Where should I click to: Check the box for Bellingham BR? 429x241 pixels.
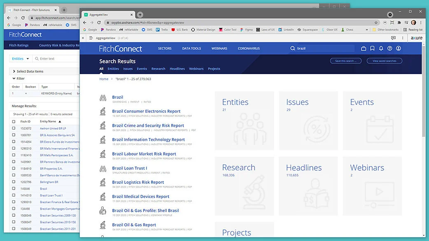[14, 182]
